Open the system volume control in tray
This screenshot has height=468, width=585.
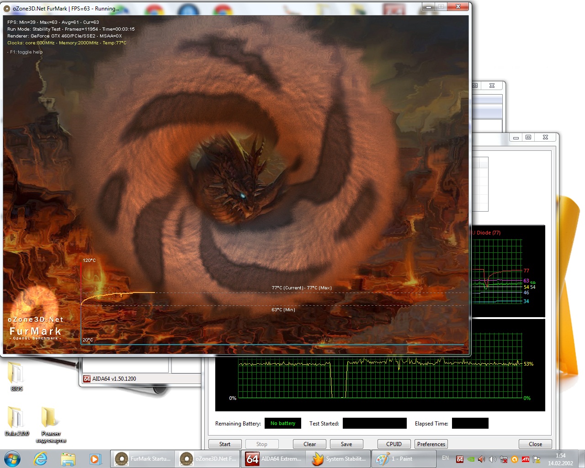(x=492, y=459)
